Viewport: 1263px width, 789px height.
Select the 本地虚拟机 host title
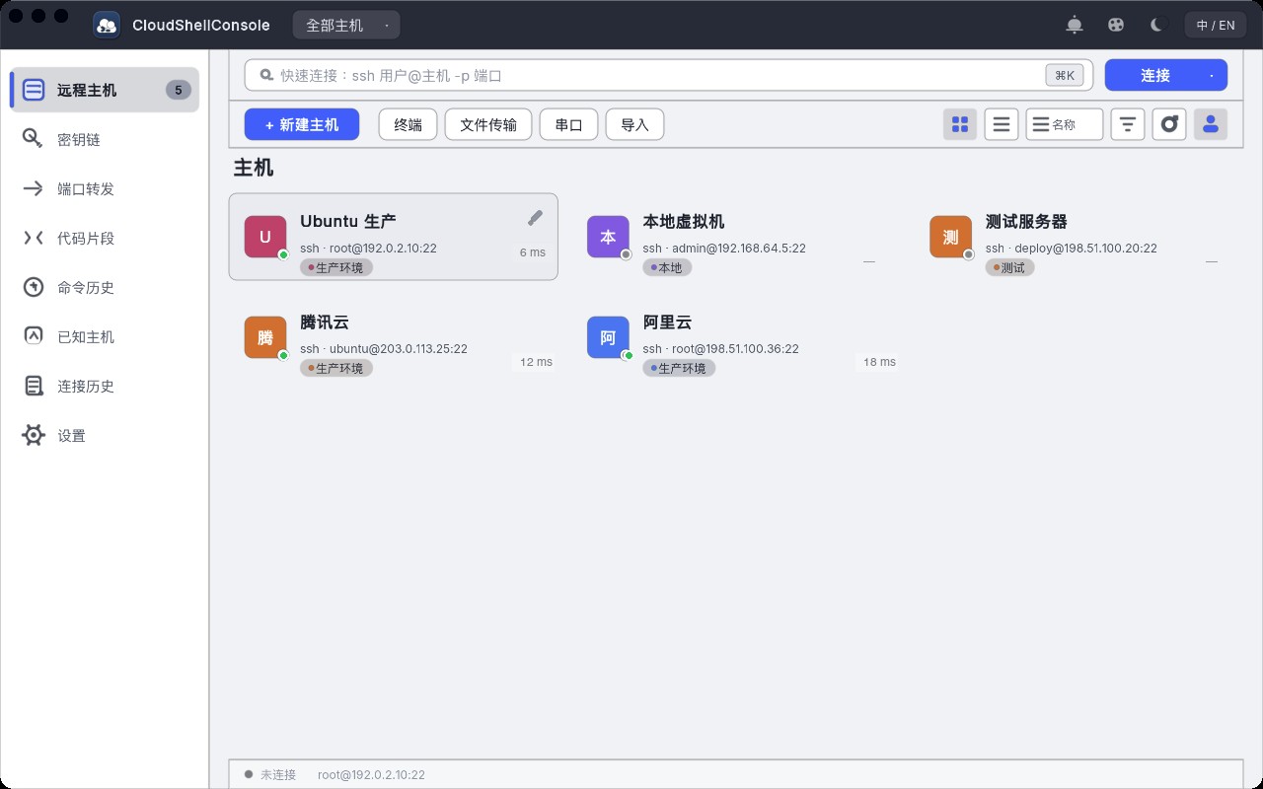[684, 221]
